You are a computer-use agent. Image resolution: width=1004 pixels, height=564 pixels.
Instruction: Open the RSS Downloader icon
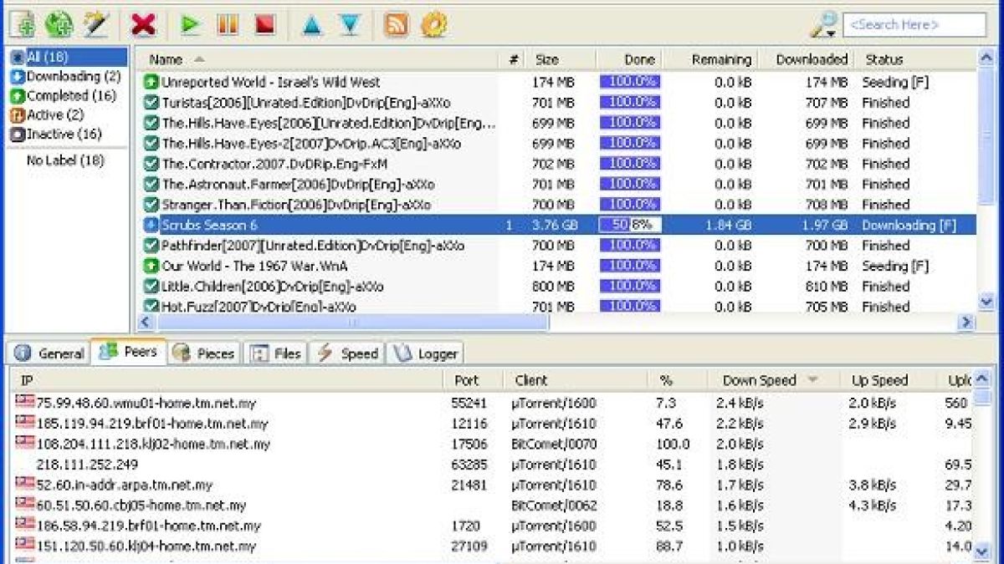tap(397, 25)
